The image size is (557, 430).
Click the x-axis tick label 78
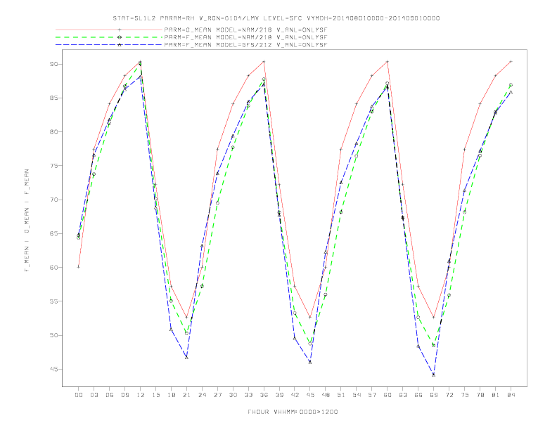(480, 395)
